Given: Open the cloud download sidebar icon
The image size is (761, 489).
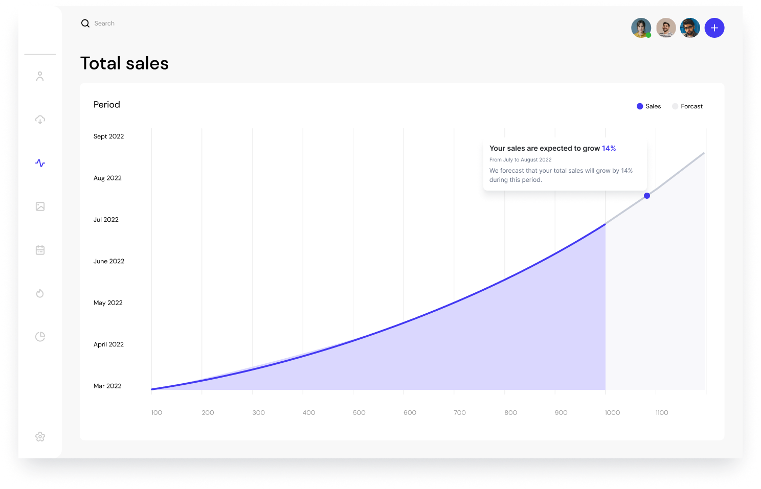Looking at the screenshot, I should 40,120.
